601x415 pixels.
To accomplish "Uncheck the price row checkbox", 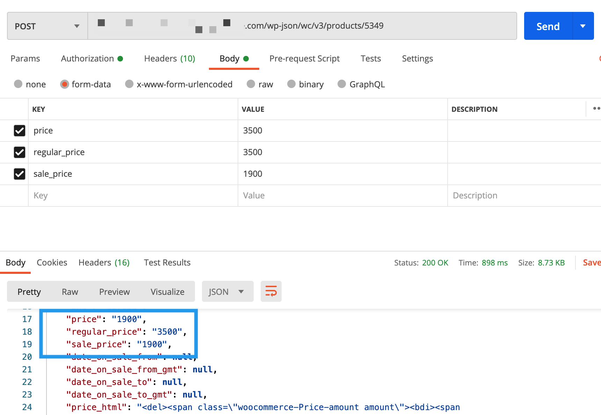I will point(20,131).
